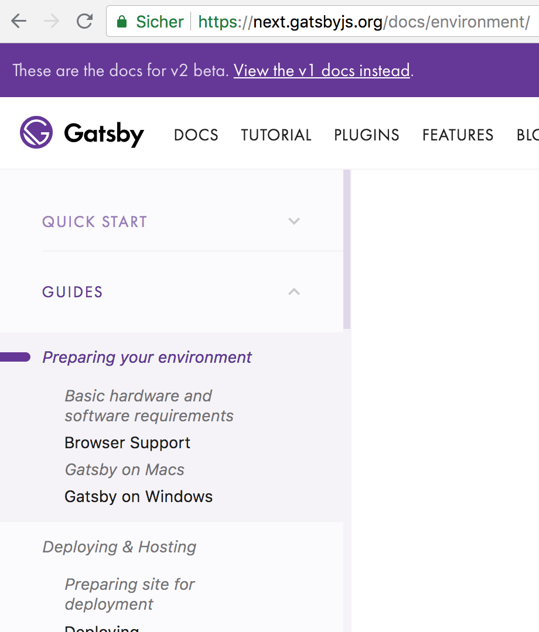Go back with the browser back arrow
Screen dimensions: 539x632
pyautogui.click(x=19, y=21)
